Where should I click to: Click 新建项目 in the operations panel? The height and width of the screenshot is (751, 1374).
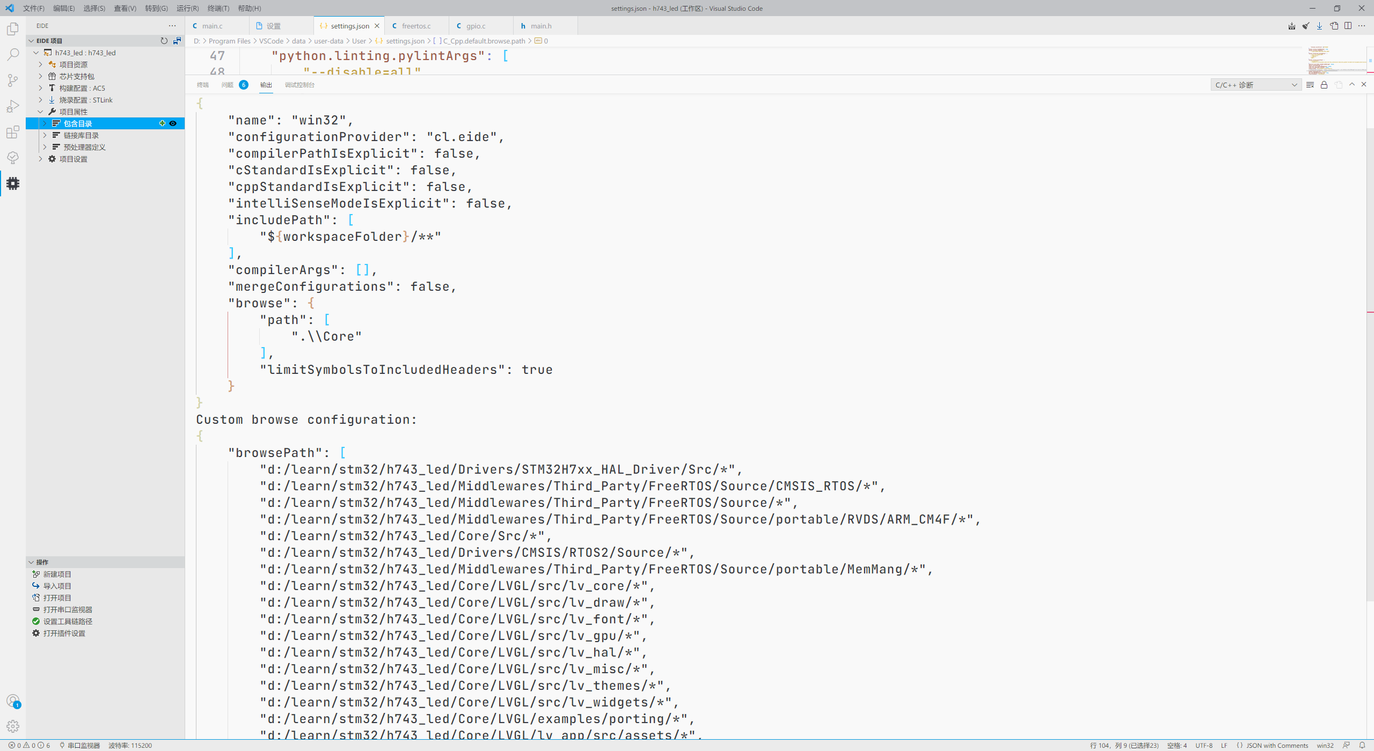coord(56,573)
